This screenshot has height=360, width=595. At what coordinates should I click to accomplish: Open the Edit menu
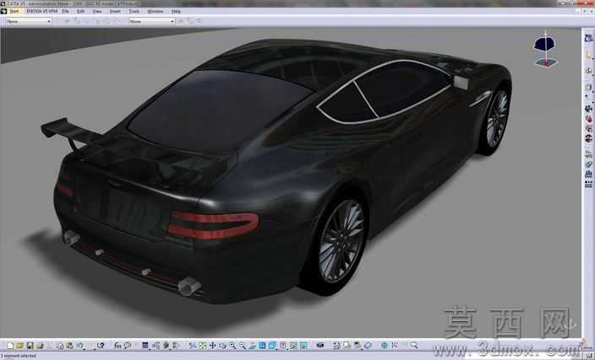tap(80, 11)
